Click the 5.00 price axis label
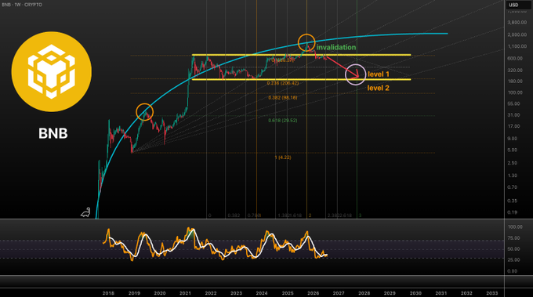Viewport: 533px width, 297px height. point(513,150)
